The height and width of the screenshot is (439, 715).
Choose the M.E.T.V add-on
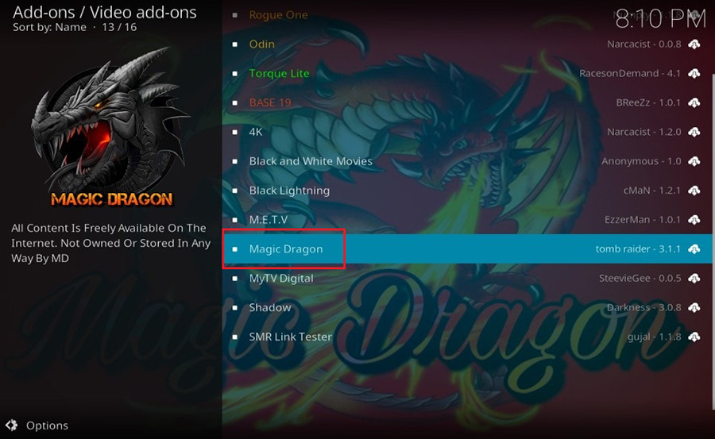[x=467, y=220]
